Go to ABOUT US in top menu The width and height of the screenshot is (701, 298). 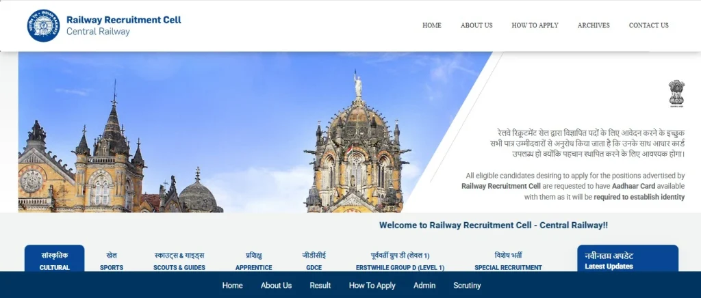pyautogui.click(x=476, y=25)
